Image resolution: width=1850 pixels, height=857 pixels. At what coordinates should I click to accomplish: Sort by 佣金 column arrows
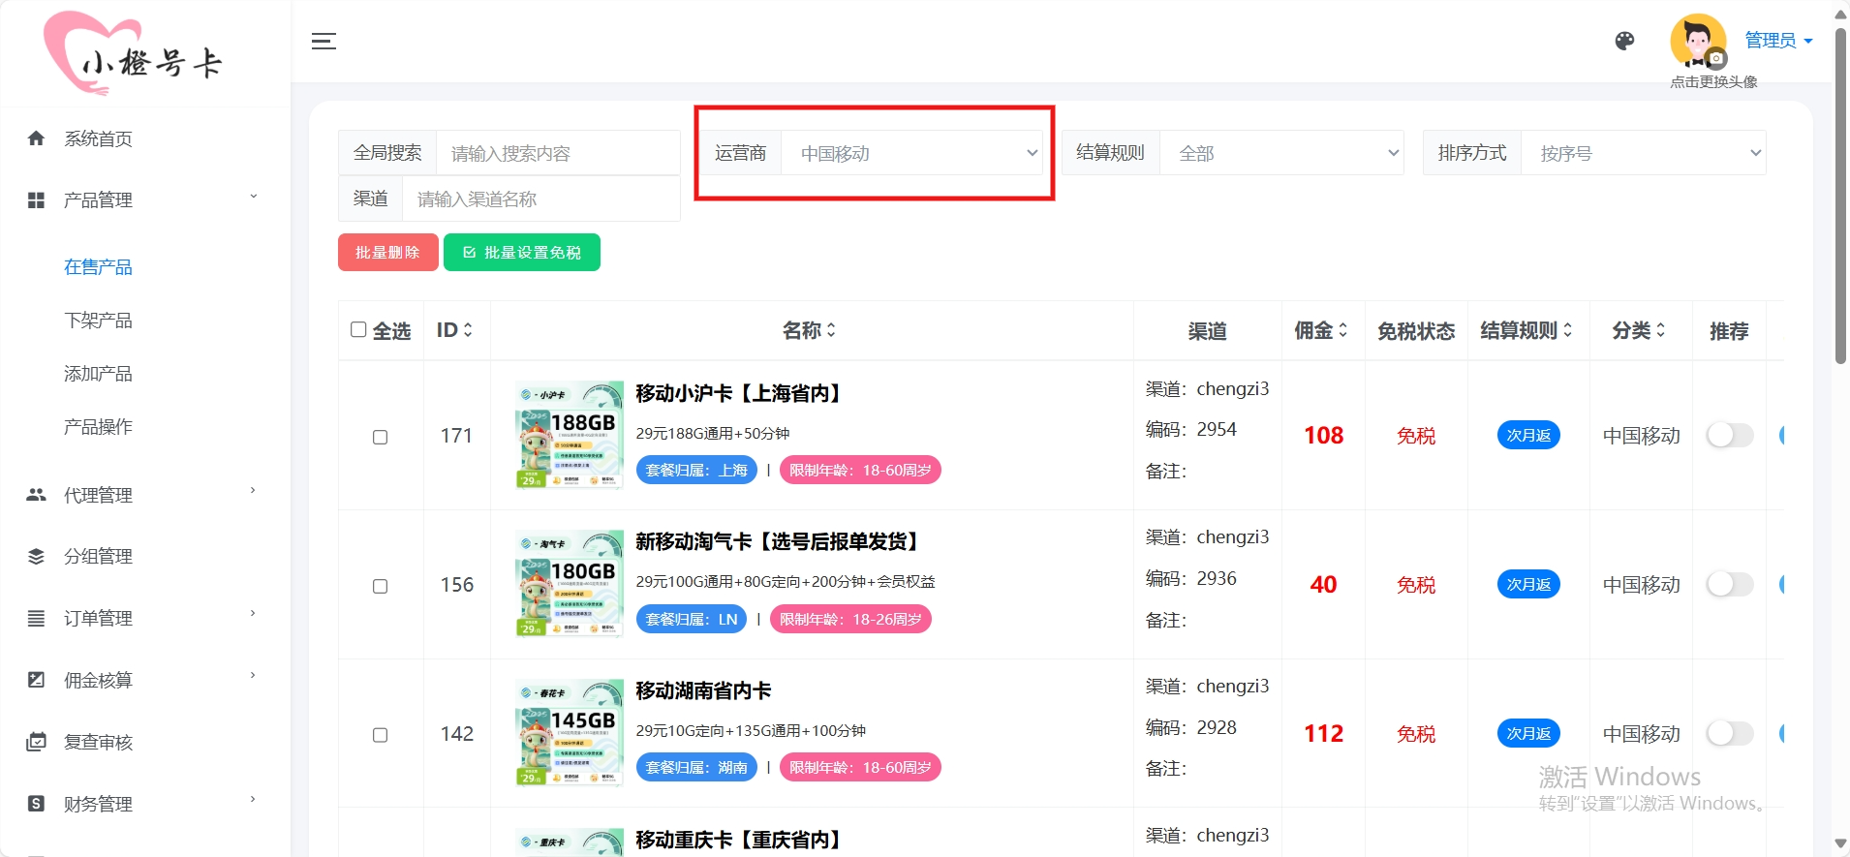[x=1342, y=330]
